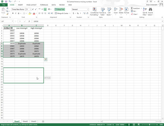Toggle Wrap Text
Viewport: 164px width, 126px height.
tap(60, 9)
